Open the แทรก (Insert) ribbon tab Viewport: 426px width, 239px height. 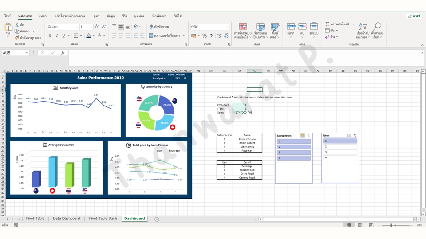[x=43, y=16]
